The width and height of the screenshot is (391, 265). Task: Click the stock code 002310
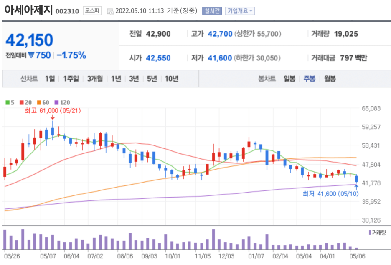click(67, 11)
